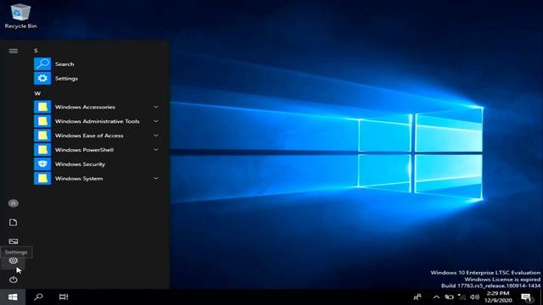Click the Windows PowerShell folder icon
Image resolution: width=543 pixels, height=305 pixels.
[42, 150]
